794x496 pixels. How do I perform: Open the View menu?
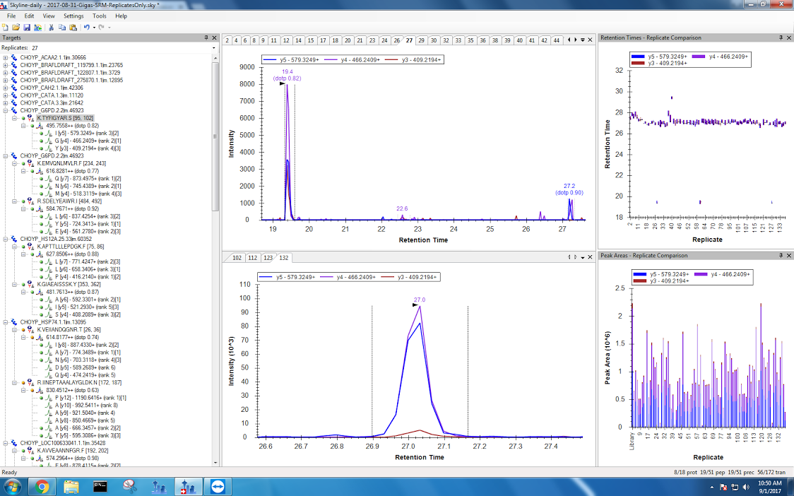[x=49, y=16]
